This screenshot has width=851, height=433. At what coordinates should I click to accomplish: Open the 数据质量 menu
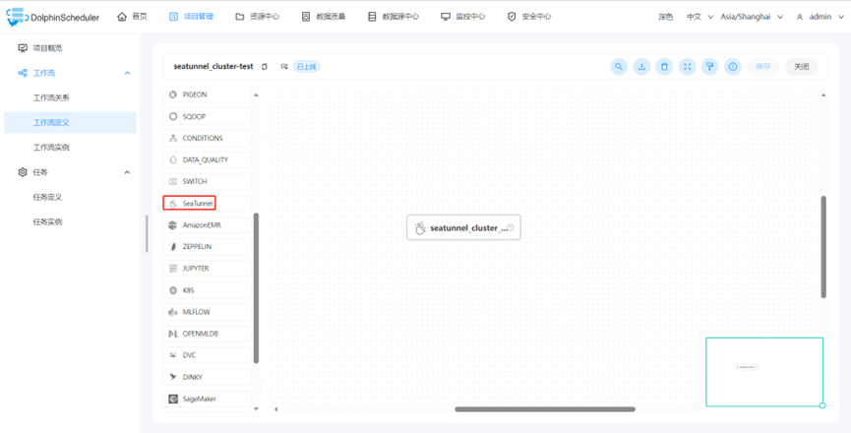tap(324, 17)
